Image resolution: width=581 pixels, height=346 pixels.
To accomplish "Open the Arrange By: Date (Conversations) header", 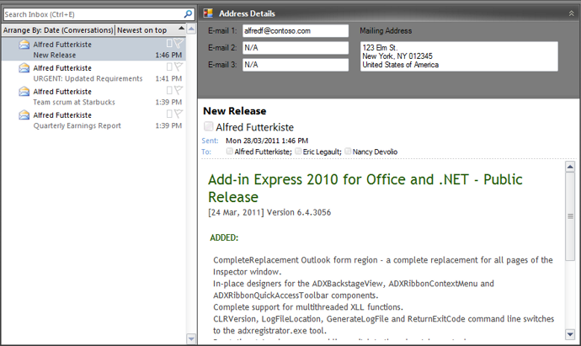I will [x=58, y=30].
